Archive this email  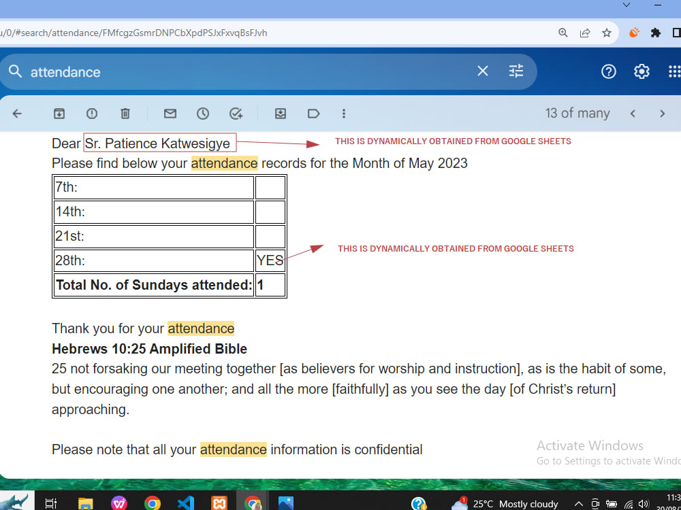click(x=59, y=114)
